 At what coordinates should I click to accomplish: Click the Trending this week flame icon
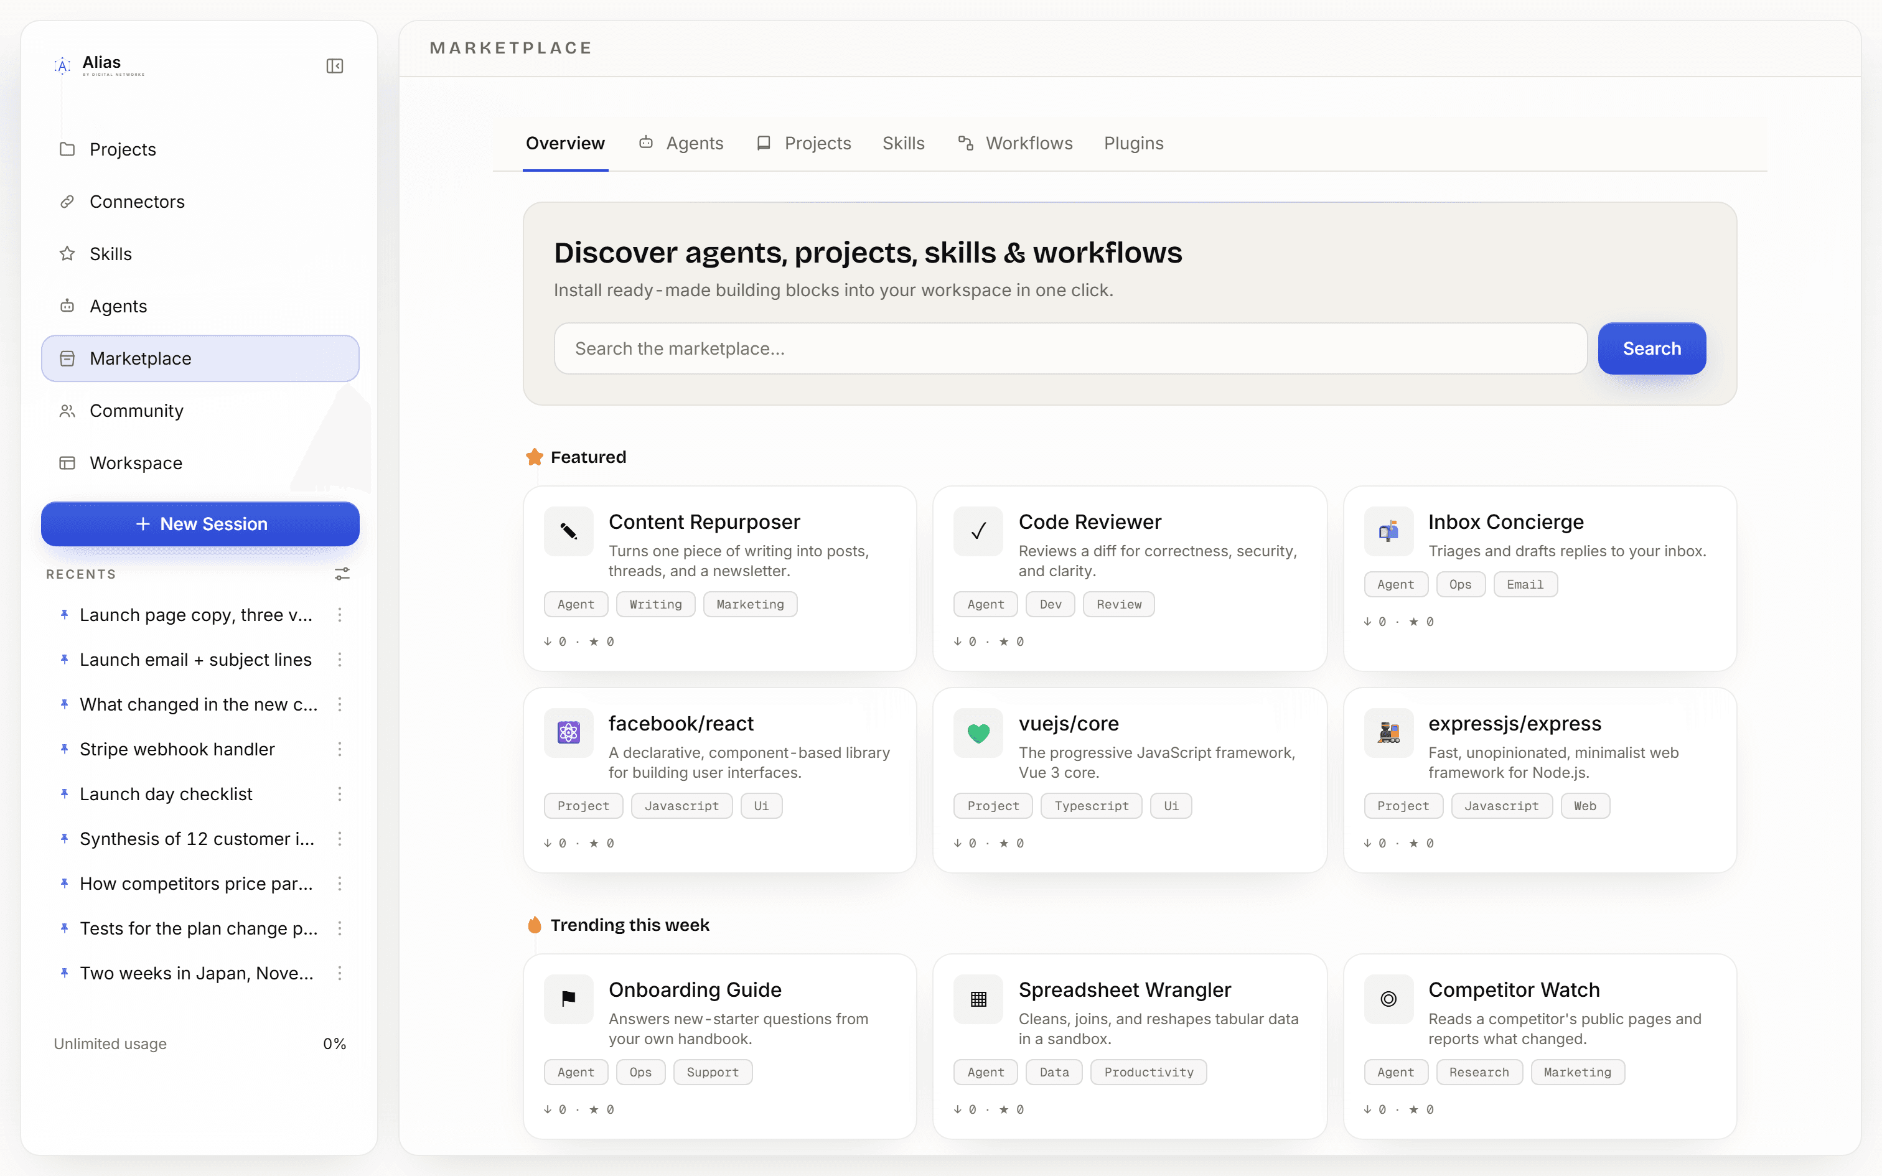tap(534, 925)
